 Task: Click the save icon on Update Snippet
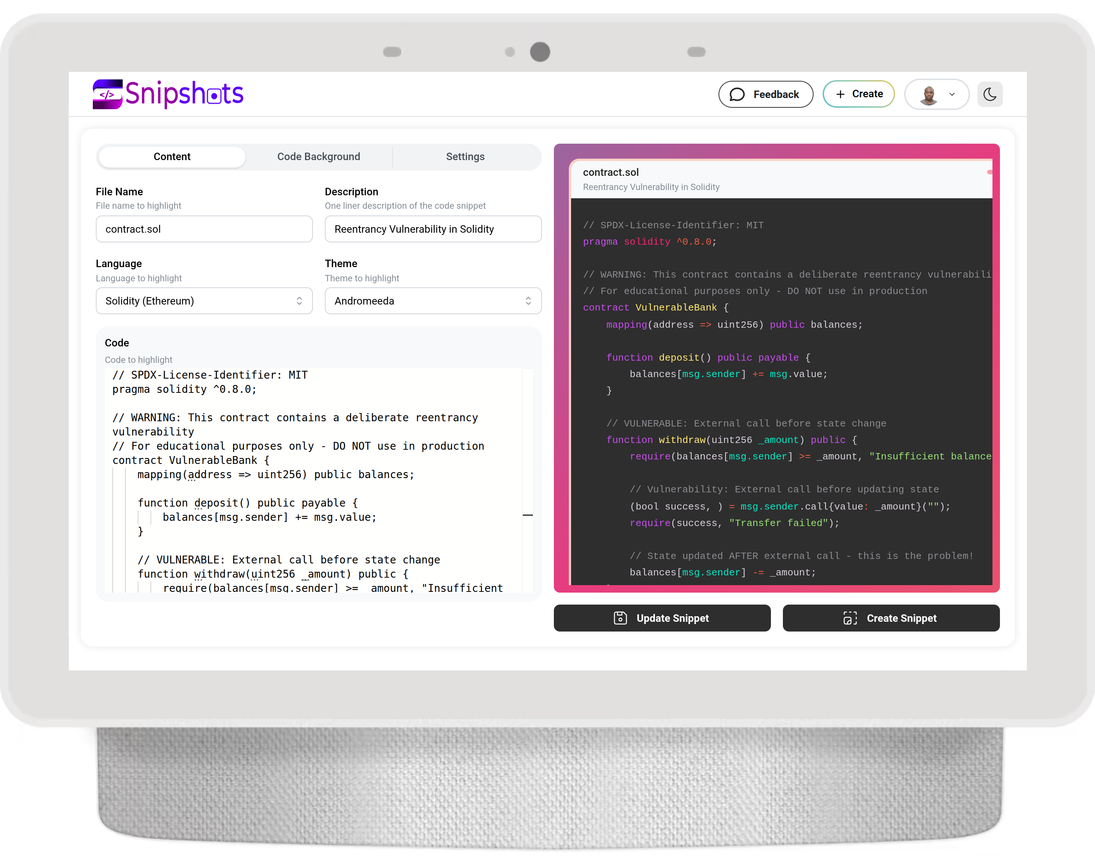(x=620, y=618)
